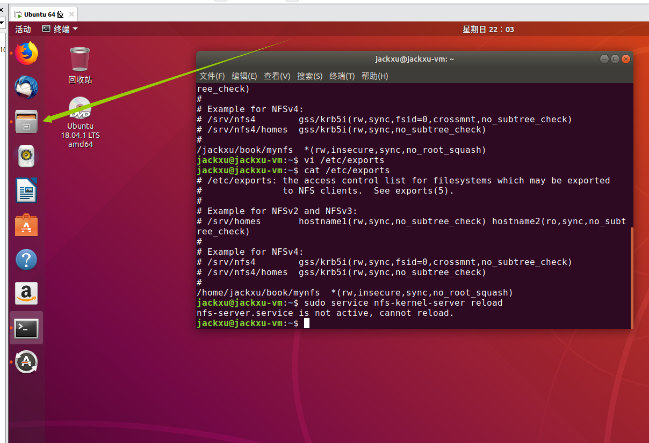Open the clock showing 星期日 22:03
Image resolution: width=649 pixels, height=443 pixels.
488,29
